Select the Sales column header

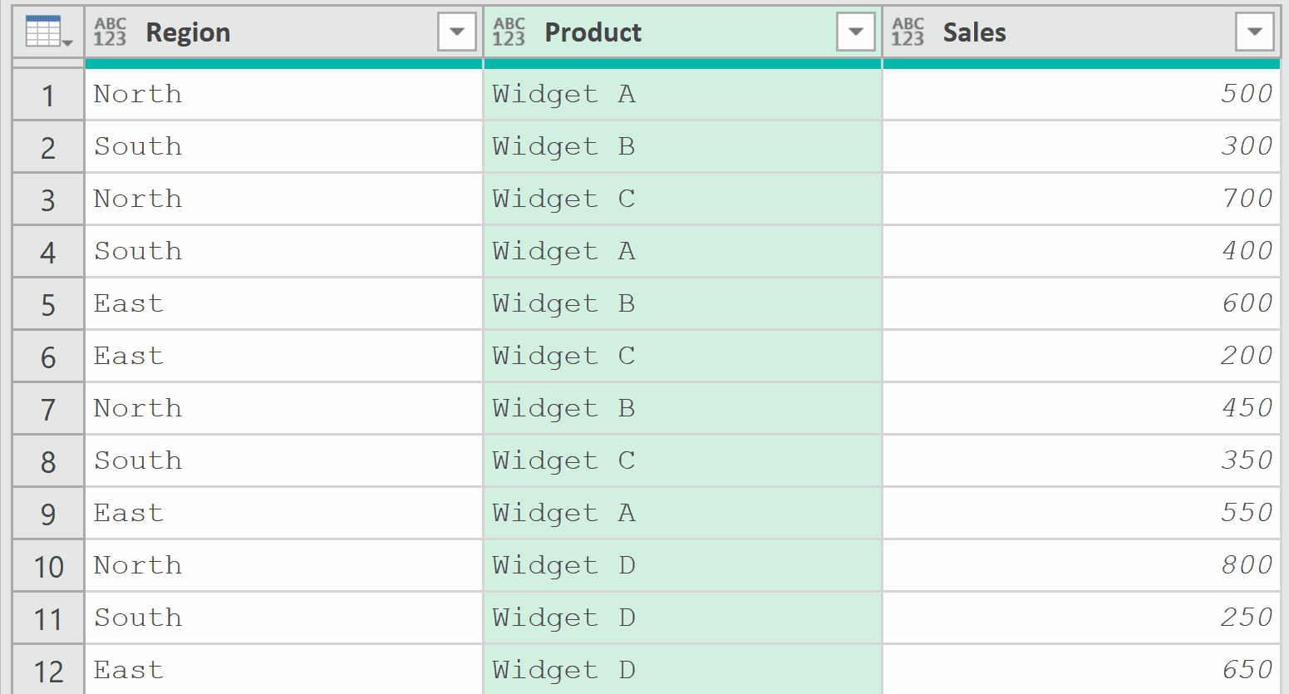tap(973, 32)
